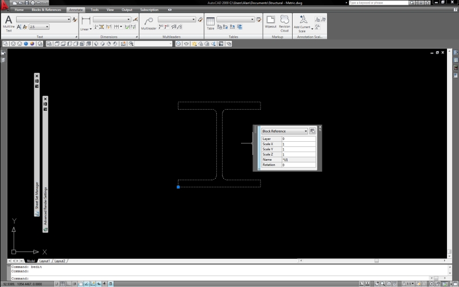Click the quick dimension checkmark icon
Screen dimensions: 459x287
(x=127, y=27)
